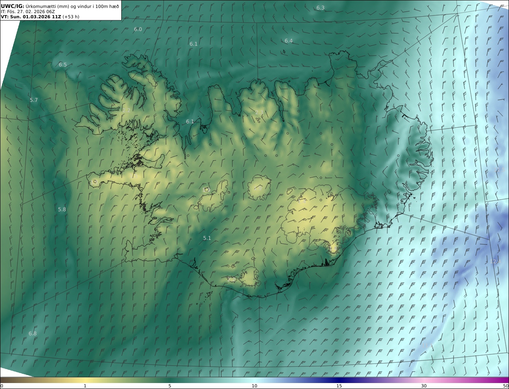Click the colorbar tick label 0
This screenshot has width=509, height=389.
(x=2, y=386)
